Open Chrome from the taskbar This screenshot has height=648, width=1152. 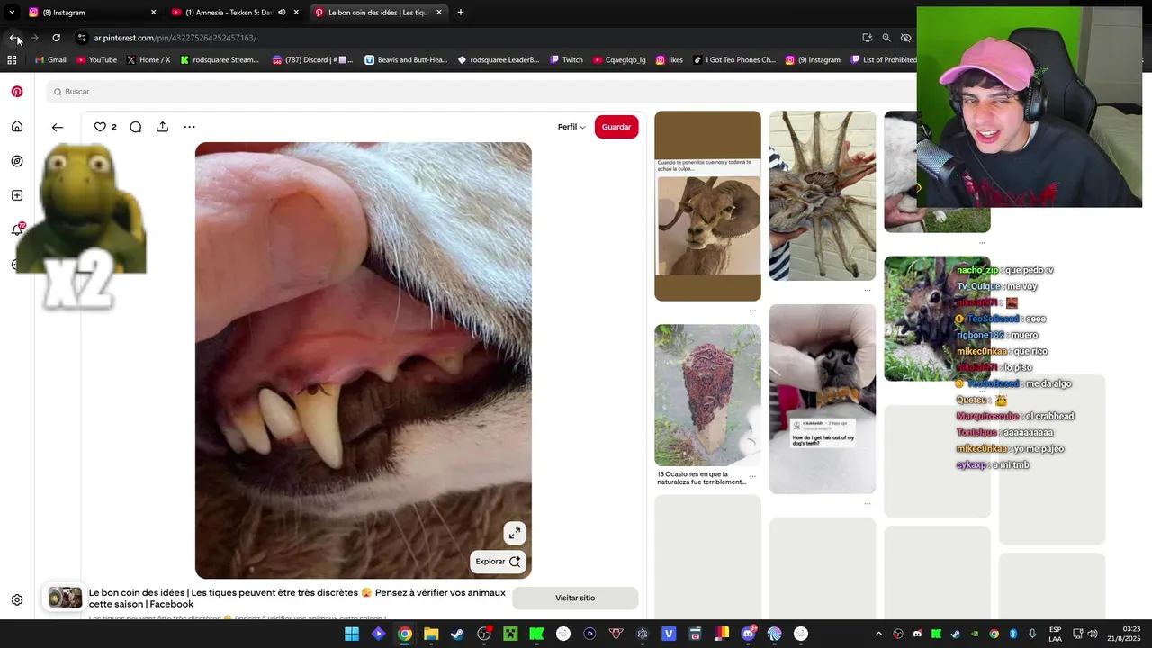coord(405,634)
